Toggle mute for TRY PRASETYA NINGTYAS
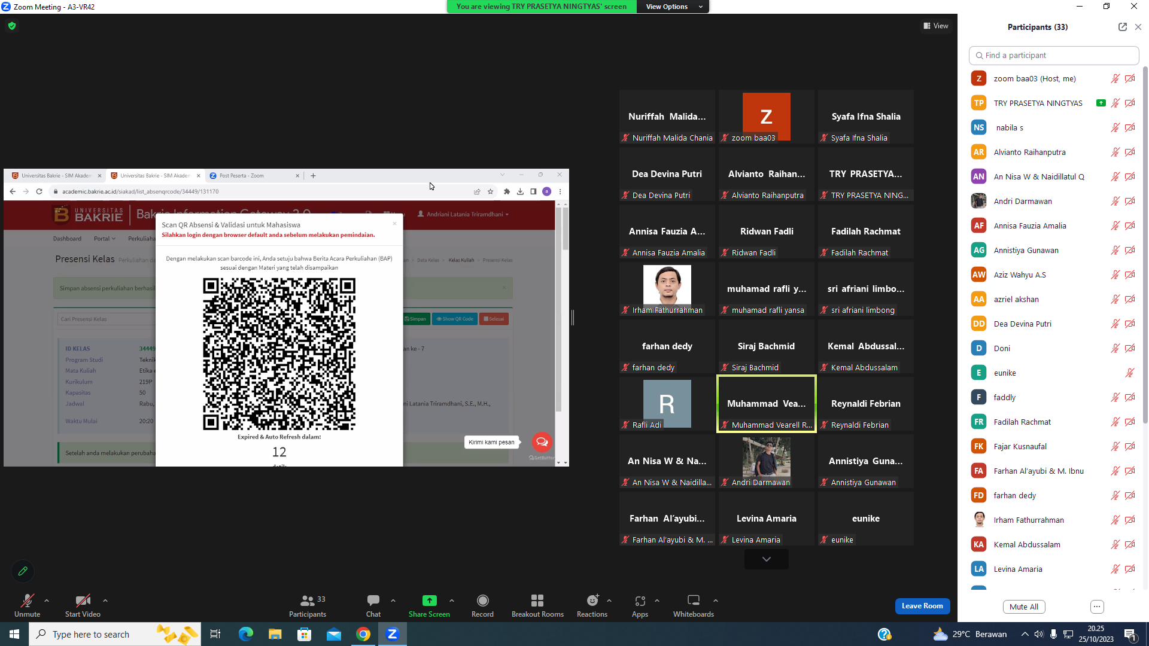 1115,103
